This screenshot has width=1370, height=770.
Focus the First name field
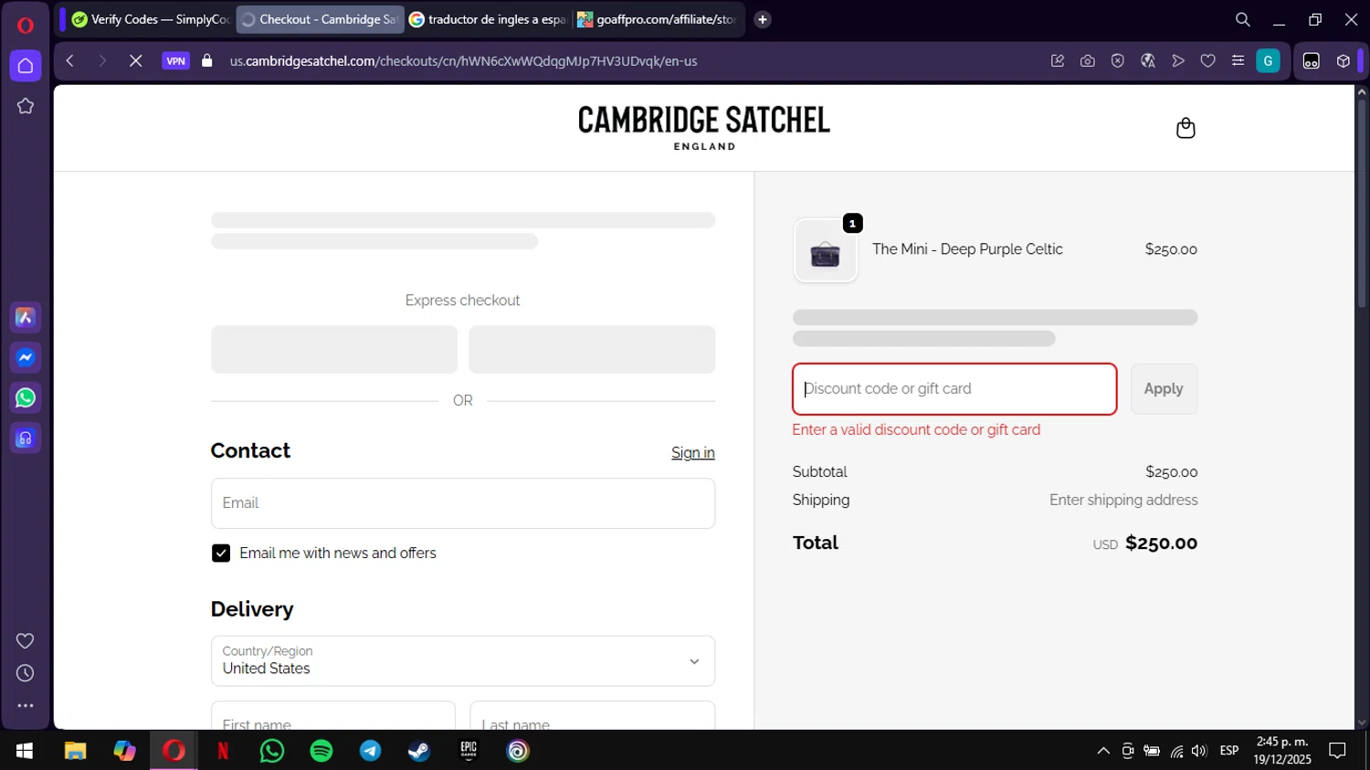coord(333,715)
